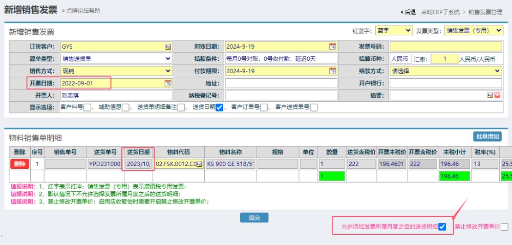Viewport: 512px width, 245px height.
Task: Go to 点晴ERP子系统 breadcrumb
Action: (x=439, y=12)
